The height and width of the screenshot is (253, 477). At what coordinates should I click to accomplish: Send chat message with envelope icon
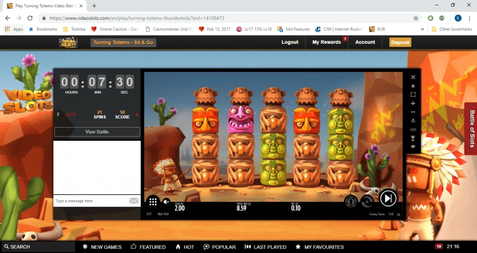pos(134,201)
